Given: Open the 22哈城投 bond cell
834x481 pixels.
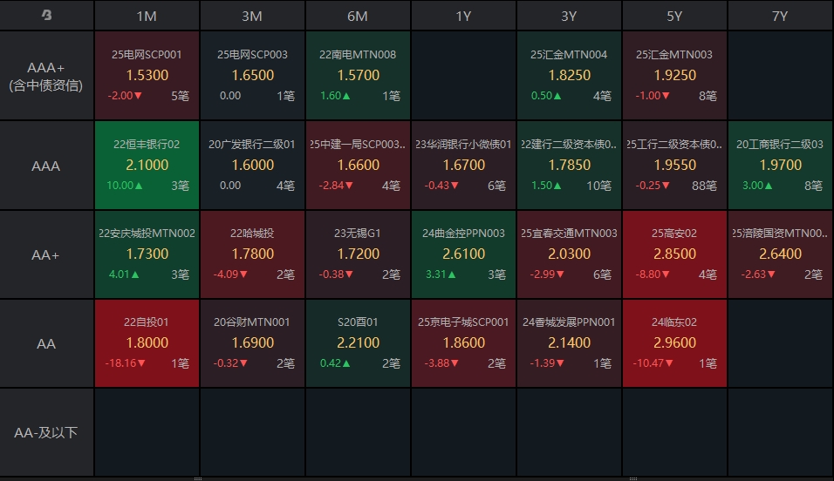Looking at the screenshot, I should pyautogui.click(x=252, y=254).
